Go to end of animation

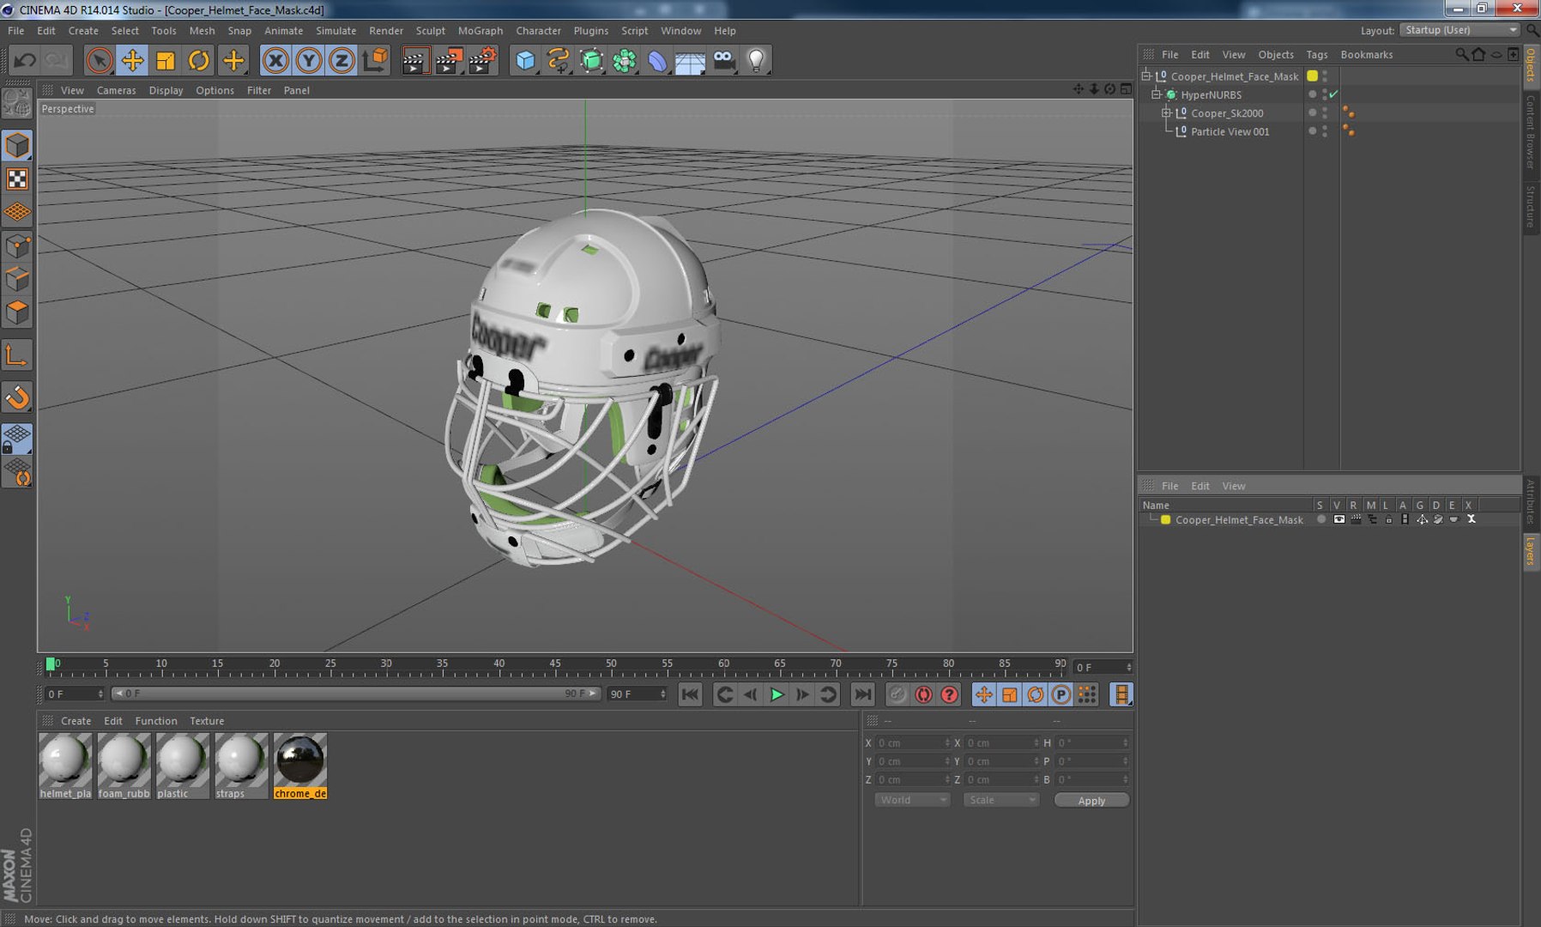pos(863,694)
